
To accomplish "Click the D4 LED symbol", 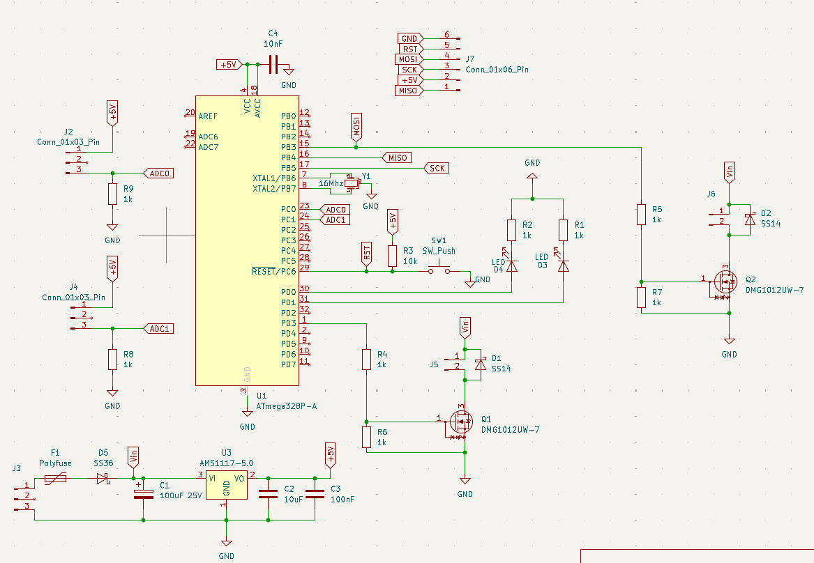I will point(512,265).
